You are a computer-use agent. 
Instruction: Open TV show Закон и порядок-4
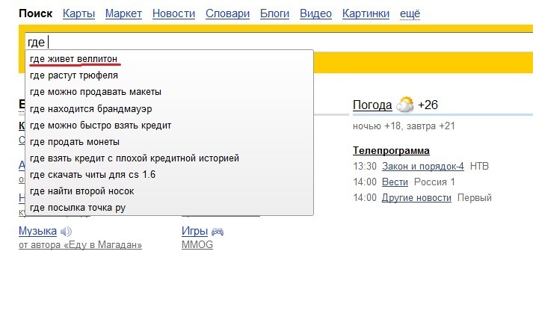[x=423, y=166]
